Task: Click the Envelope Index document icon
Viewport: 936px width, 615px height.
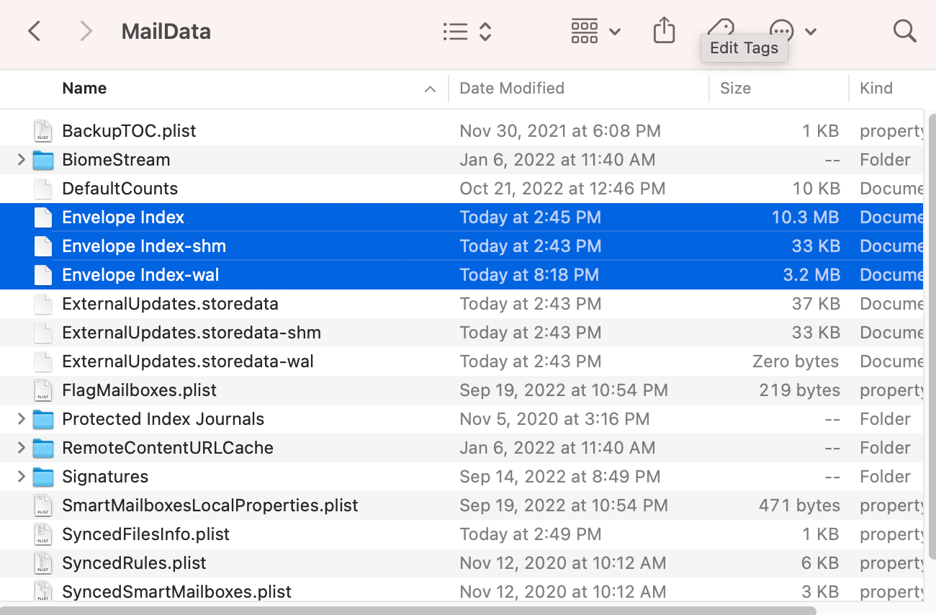Action: (x=43, y=217)
